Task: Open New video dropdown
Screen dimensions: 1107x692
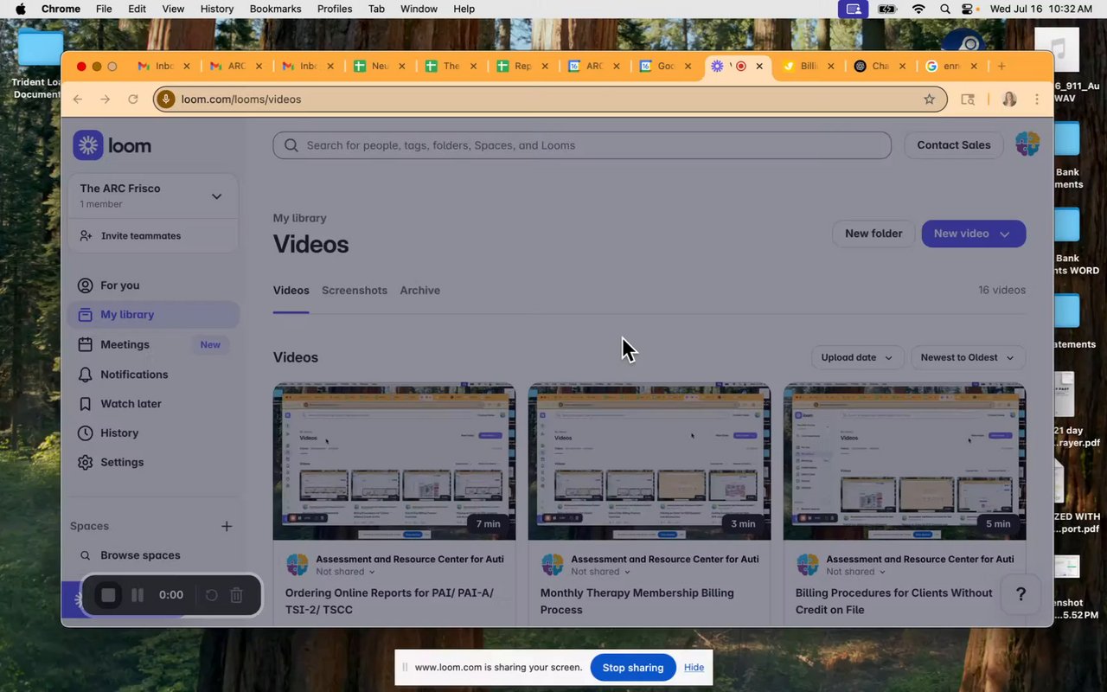Action: pos(974,234)
